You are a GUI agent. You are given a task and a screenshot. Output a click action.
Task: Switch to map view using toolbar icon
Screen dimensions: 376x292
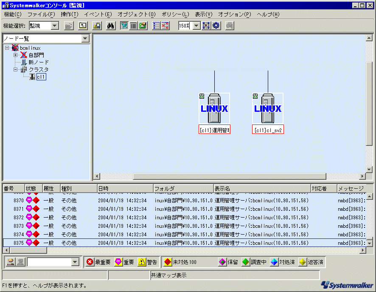124,26
